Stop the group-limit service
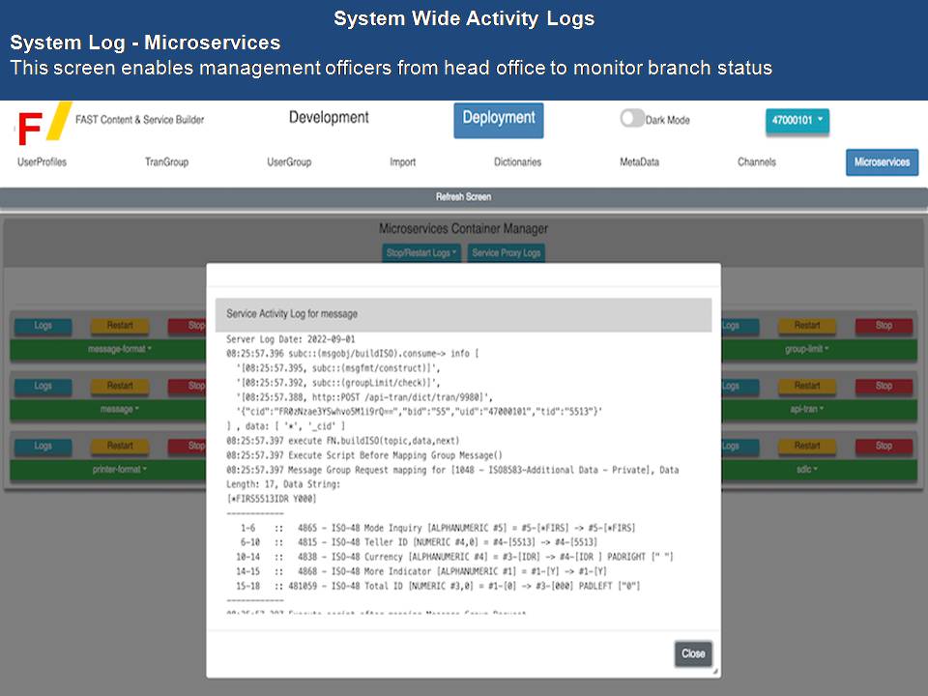928x696 pixels. pos(884,326)
